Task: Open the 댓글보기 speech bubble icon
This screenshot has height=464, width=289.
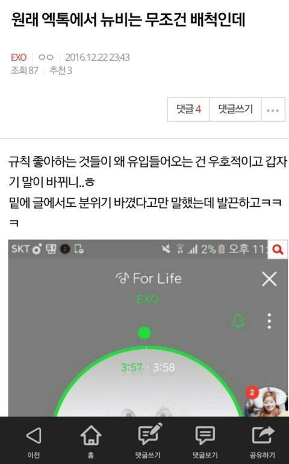Action: pos(205,435)
